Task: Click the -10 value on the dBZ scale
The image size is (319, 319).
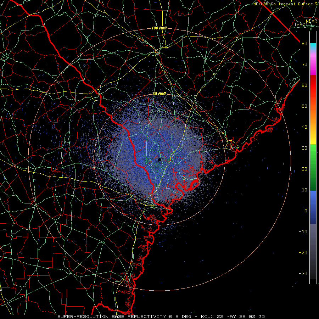Action: (x=303, y=232)
